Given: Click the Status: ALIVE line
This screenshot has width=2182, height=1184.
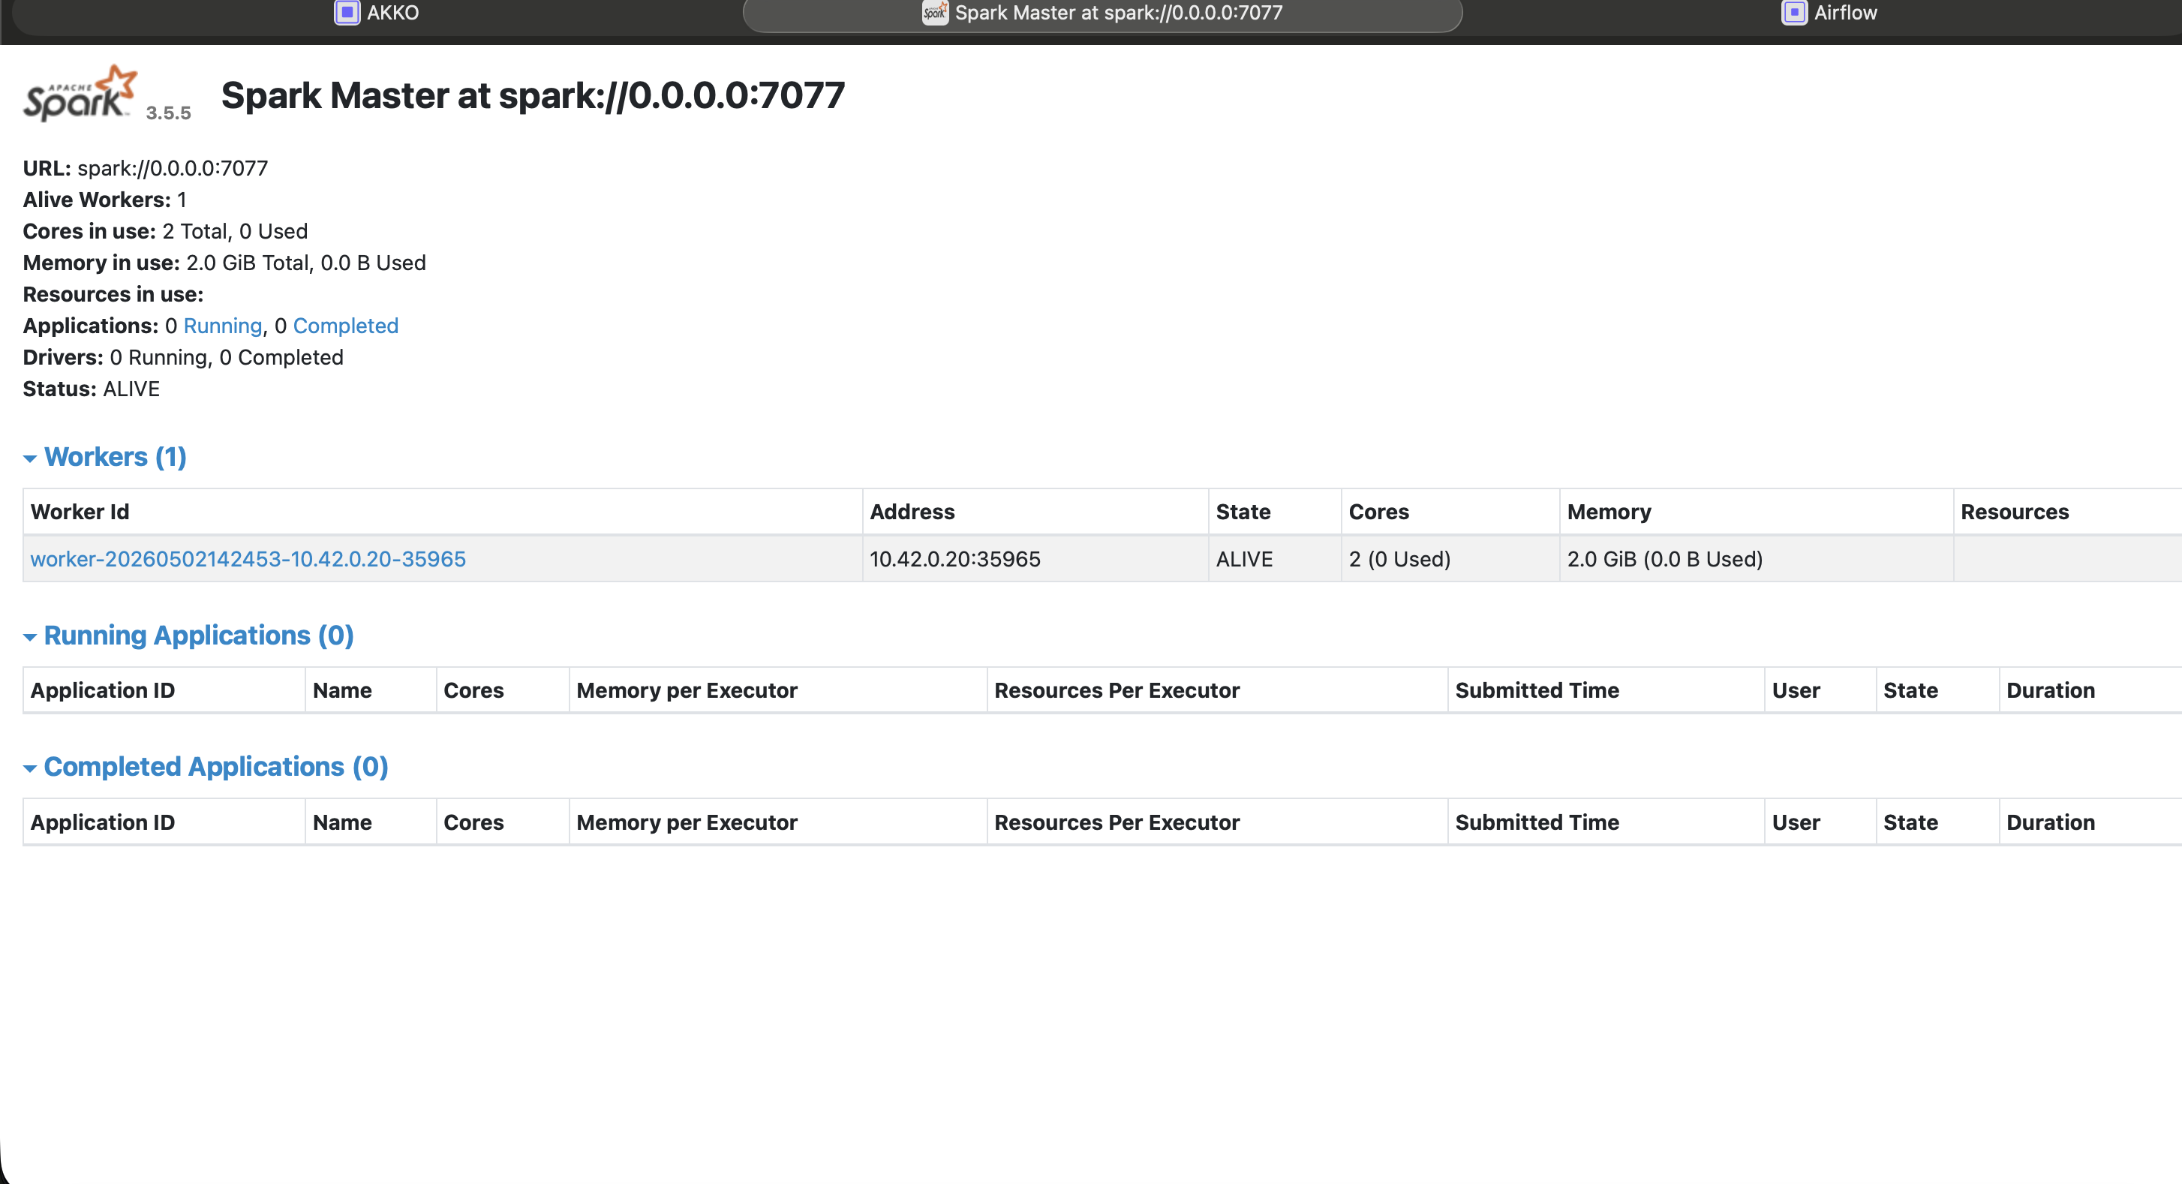Looking at the screenshot, I should 92,389.
